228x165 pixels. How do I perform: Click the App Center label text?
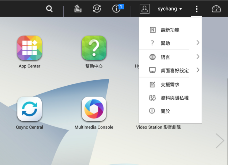pos(29,66)
